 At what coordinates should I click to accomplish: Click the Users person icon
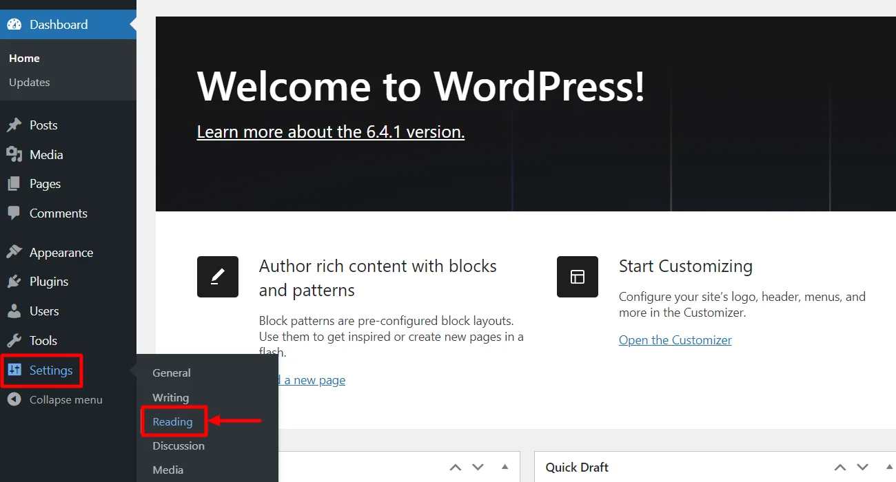point(14,311)
